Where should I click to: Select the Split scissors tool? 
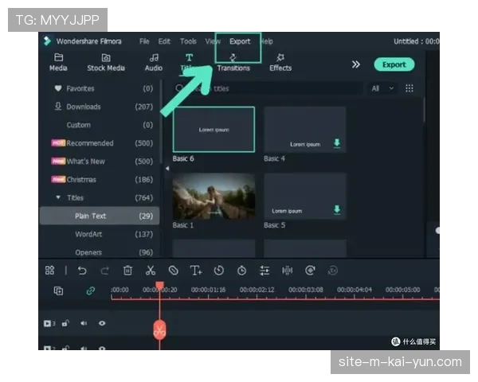(150, 271)
